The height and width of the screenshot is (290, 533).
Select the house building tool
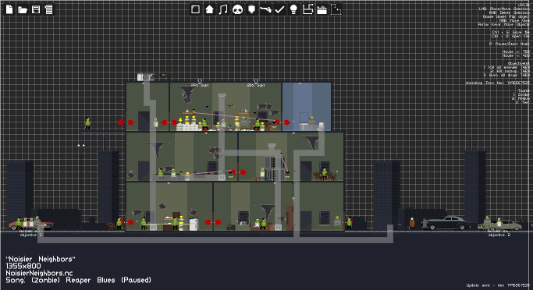click(x=209, y=9)
